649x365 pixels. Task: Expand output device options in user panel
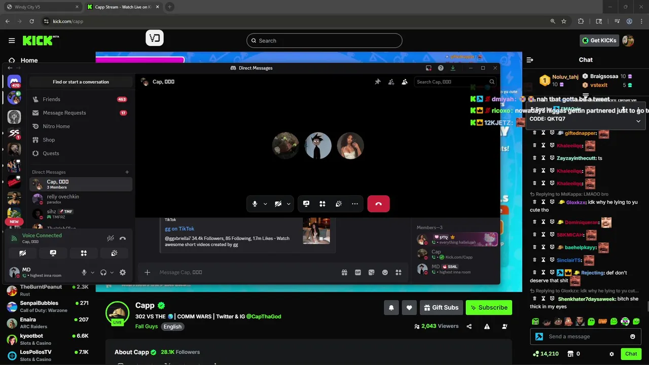click(112, 272)
